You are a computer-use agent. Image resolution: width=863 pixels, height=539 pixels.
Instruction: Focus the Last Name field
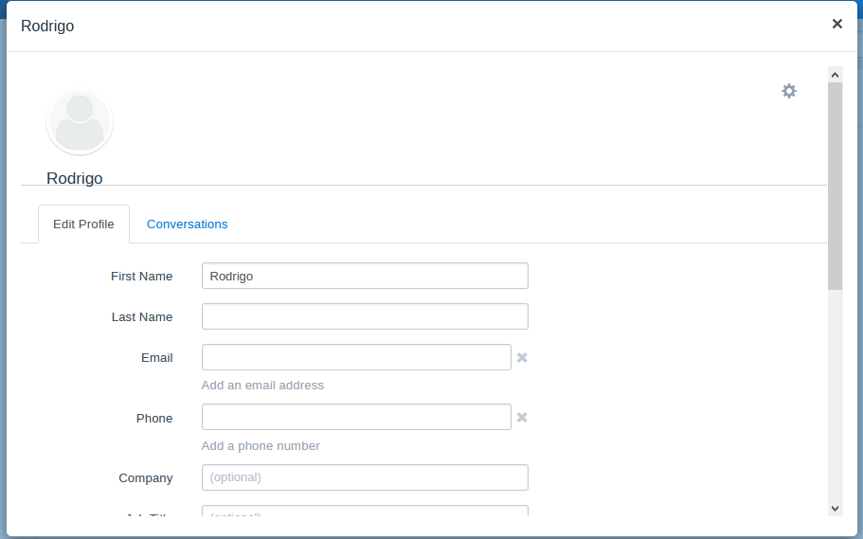(365, 316)
